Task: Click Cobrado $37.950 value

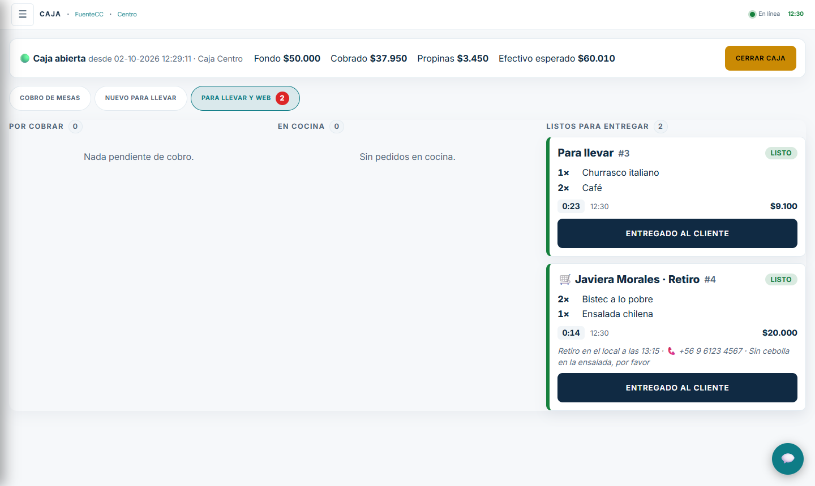Action: (x=388, y=58)
